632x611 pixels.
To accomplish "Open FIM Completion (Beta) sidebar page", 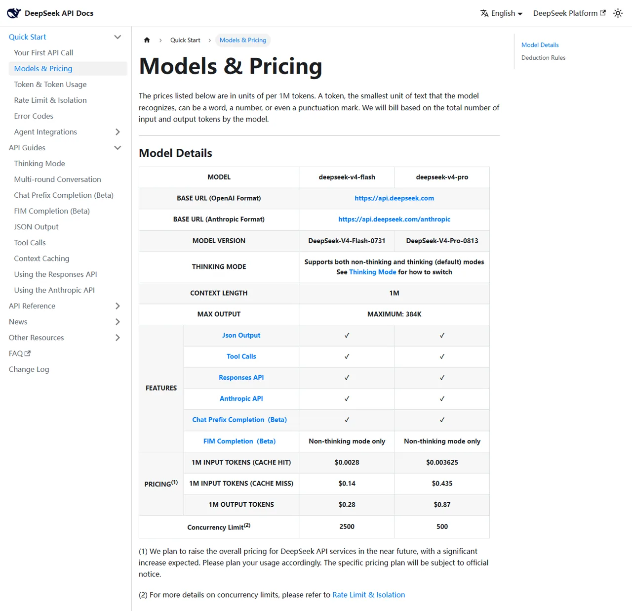I will coord(52,211).
